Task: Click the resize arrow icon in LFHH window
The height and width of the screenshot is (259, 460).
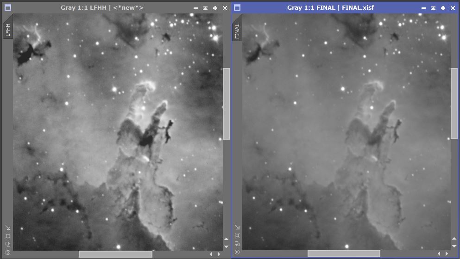Action: pos(8,228)
